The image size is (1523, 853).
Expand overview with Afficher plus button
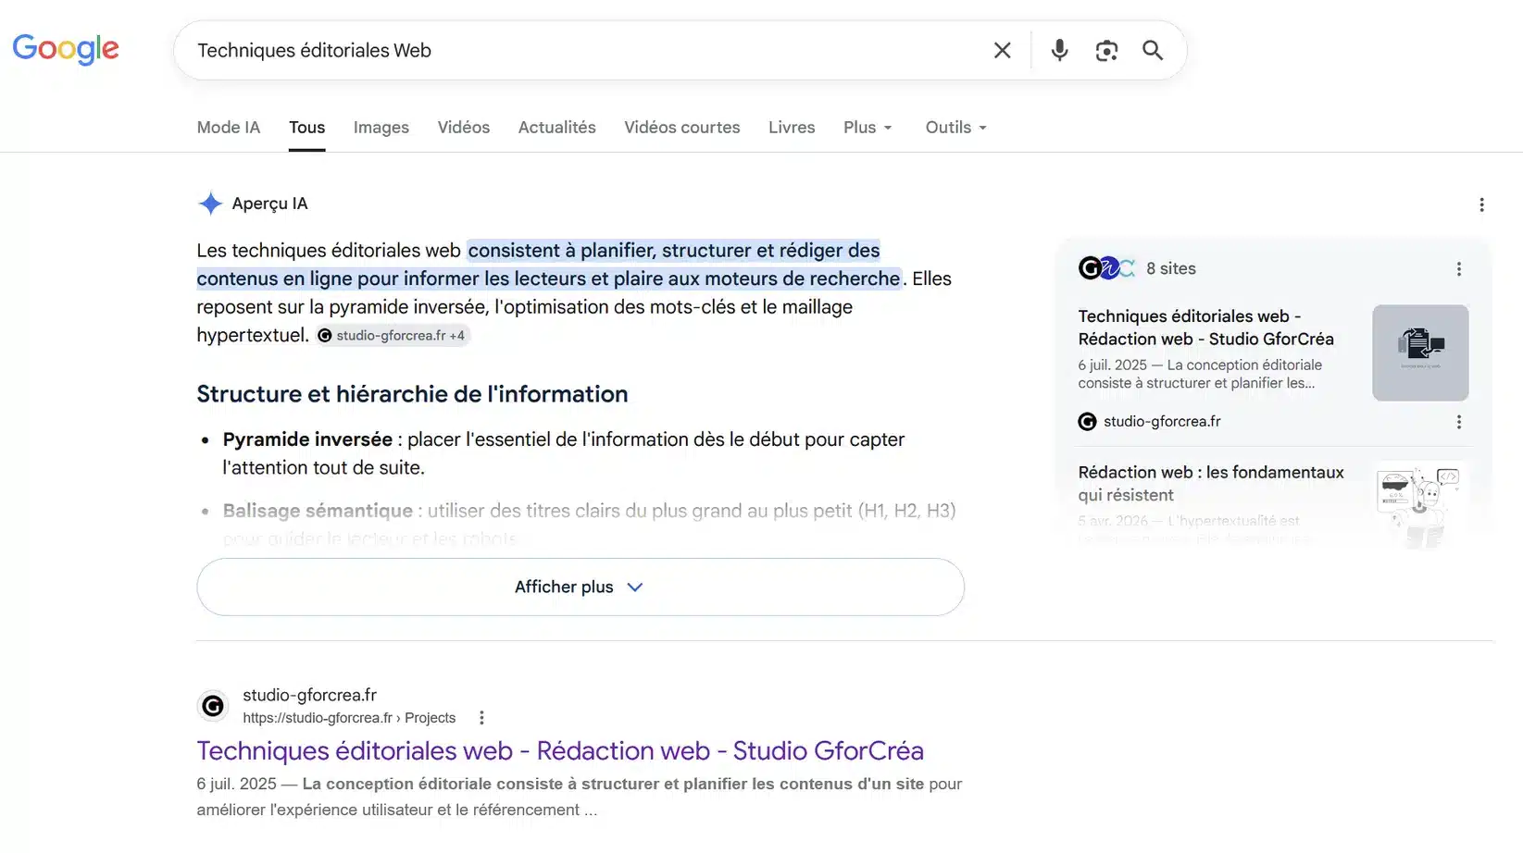(580, 587)
